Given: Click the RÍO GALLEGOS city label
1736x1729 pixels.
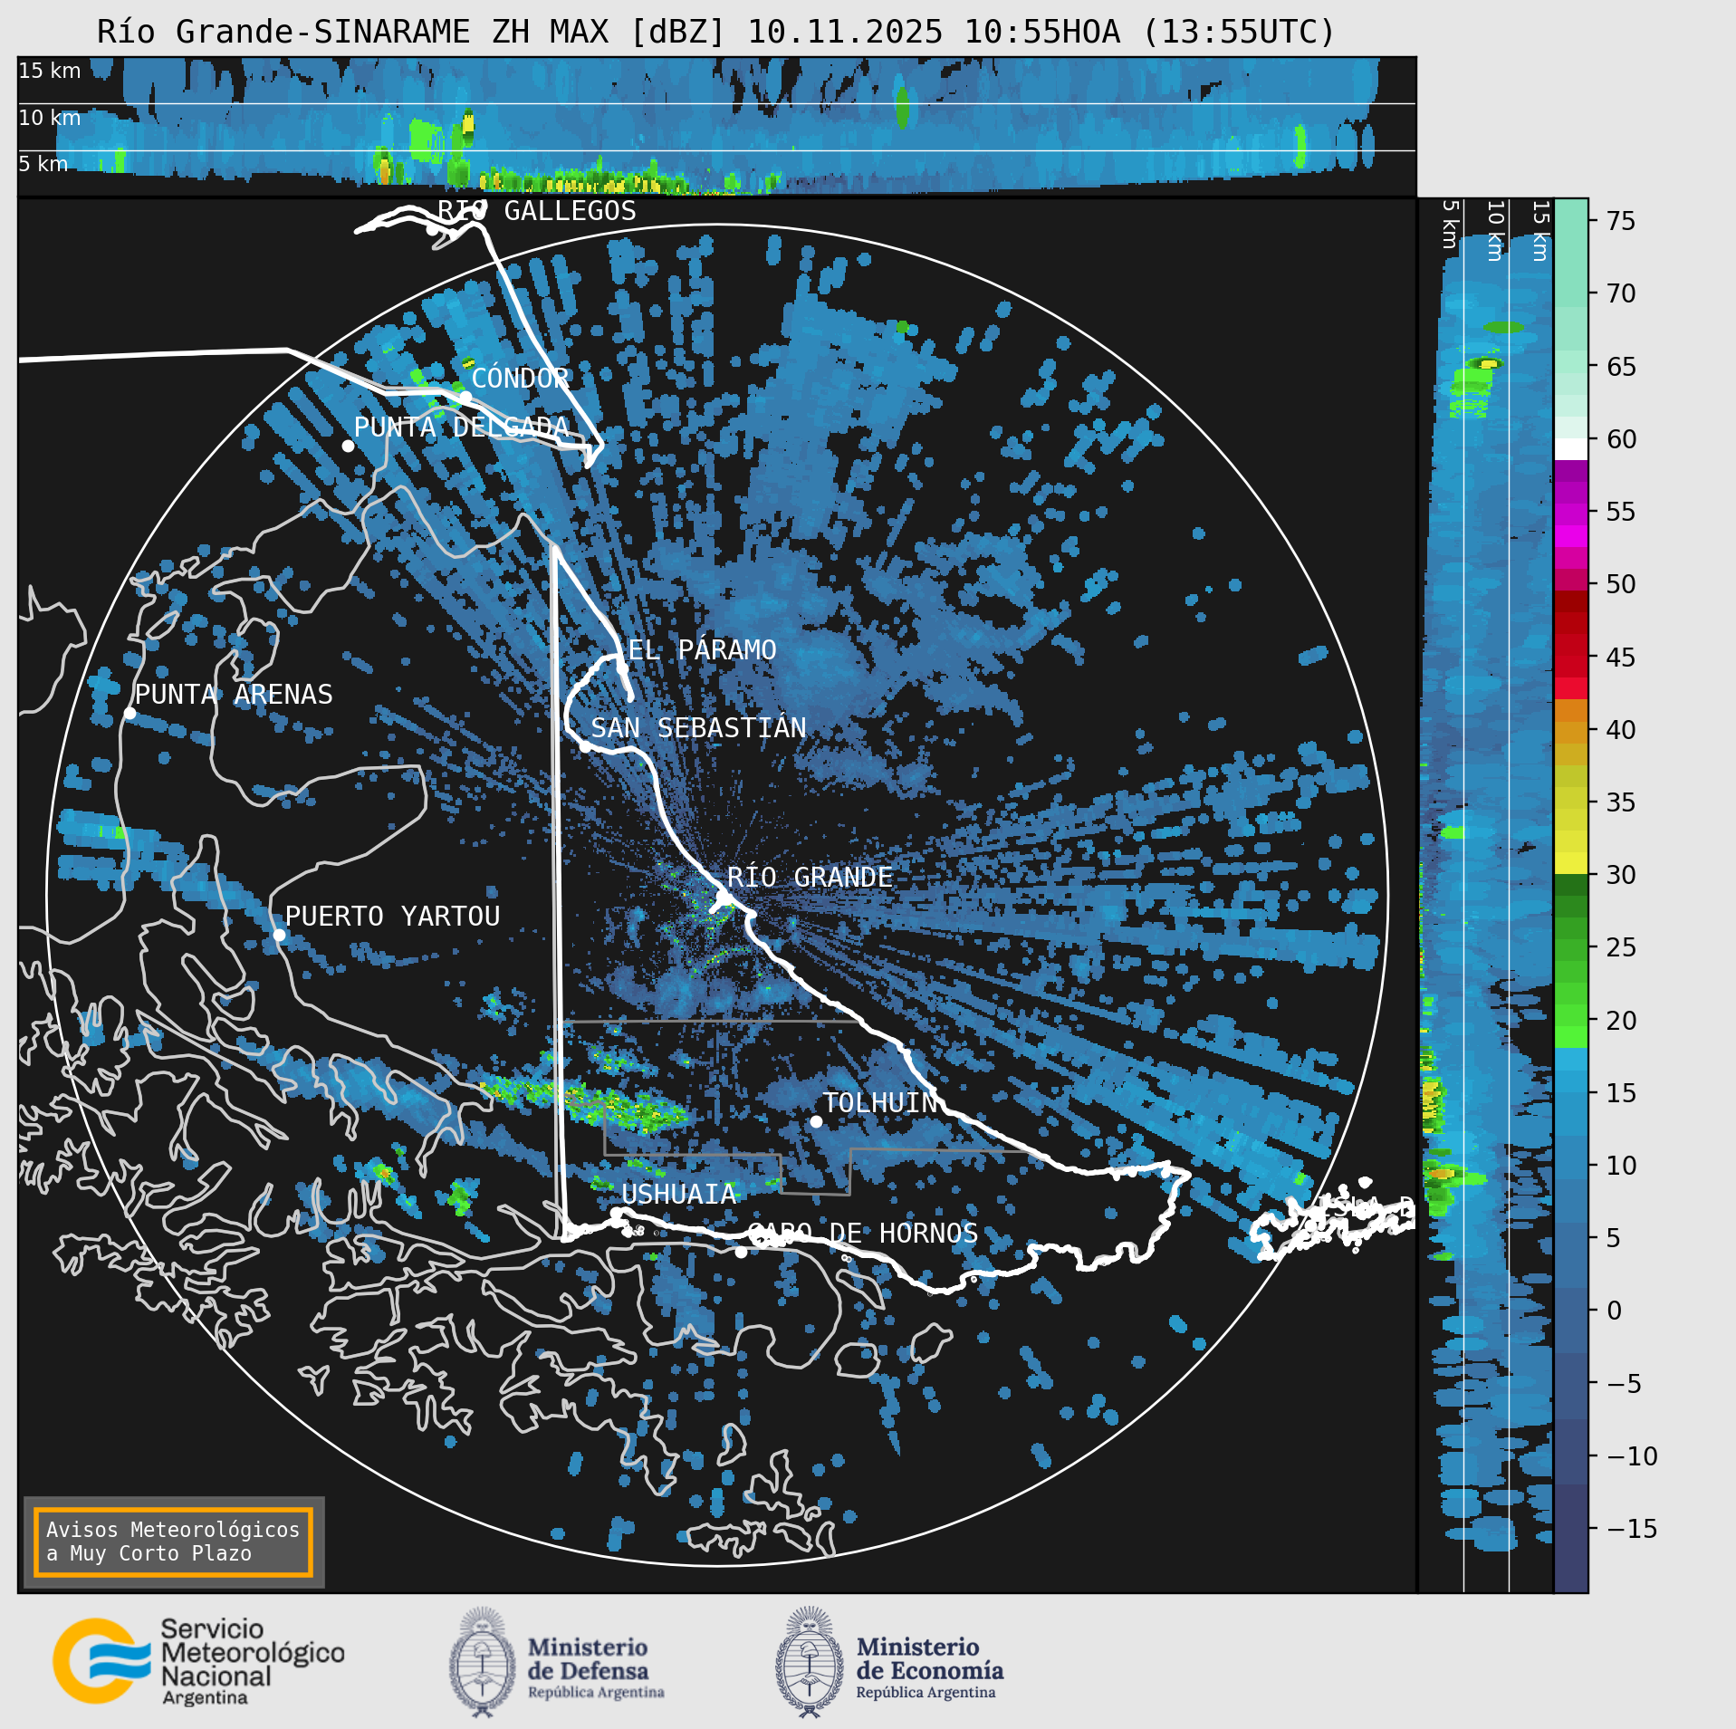Looking at the screenshot, I should point(537,211).
